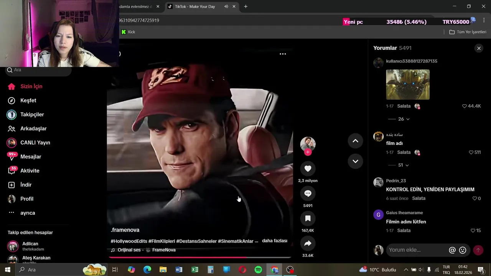Screen dimensions: 491x276
Task: Open #HollywoodEdits hashtag
Action: pyautogui.click(x=129, y=241)
